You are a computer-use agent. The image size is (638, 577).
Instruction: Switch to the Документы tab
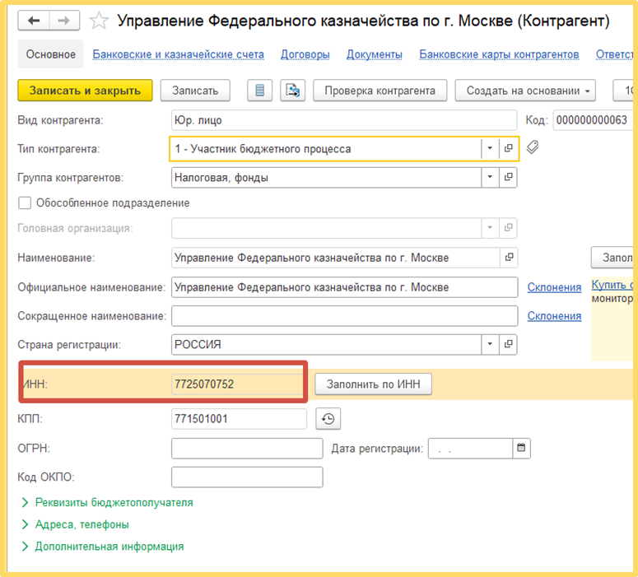[x=375, y=54]
